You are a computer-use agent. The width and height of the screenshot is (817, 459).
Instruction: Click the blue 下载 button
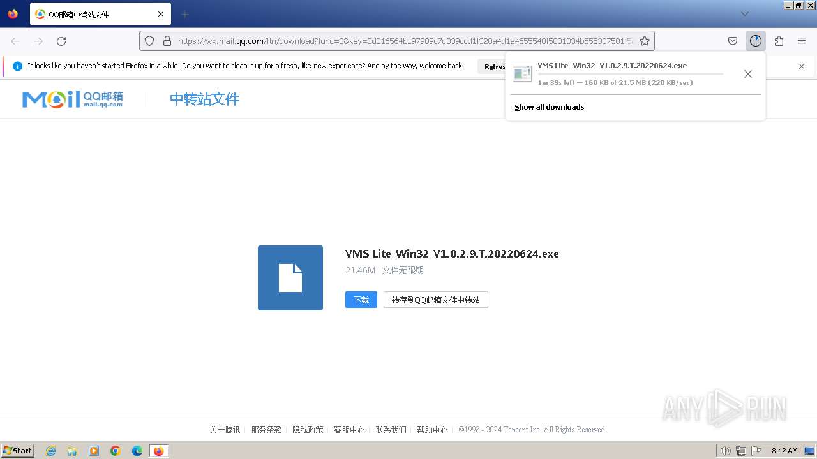(x=361, y=300)
